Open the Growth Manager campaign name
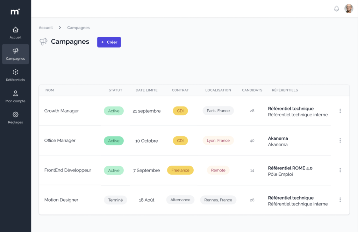 tap(62, 111)
